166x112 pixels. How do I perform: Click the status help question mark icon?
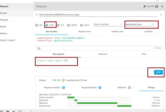(x=63, y=80)
